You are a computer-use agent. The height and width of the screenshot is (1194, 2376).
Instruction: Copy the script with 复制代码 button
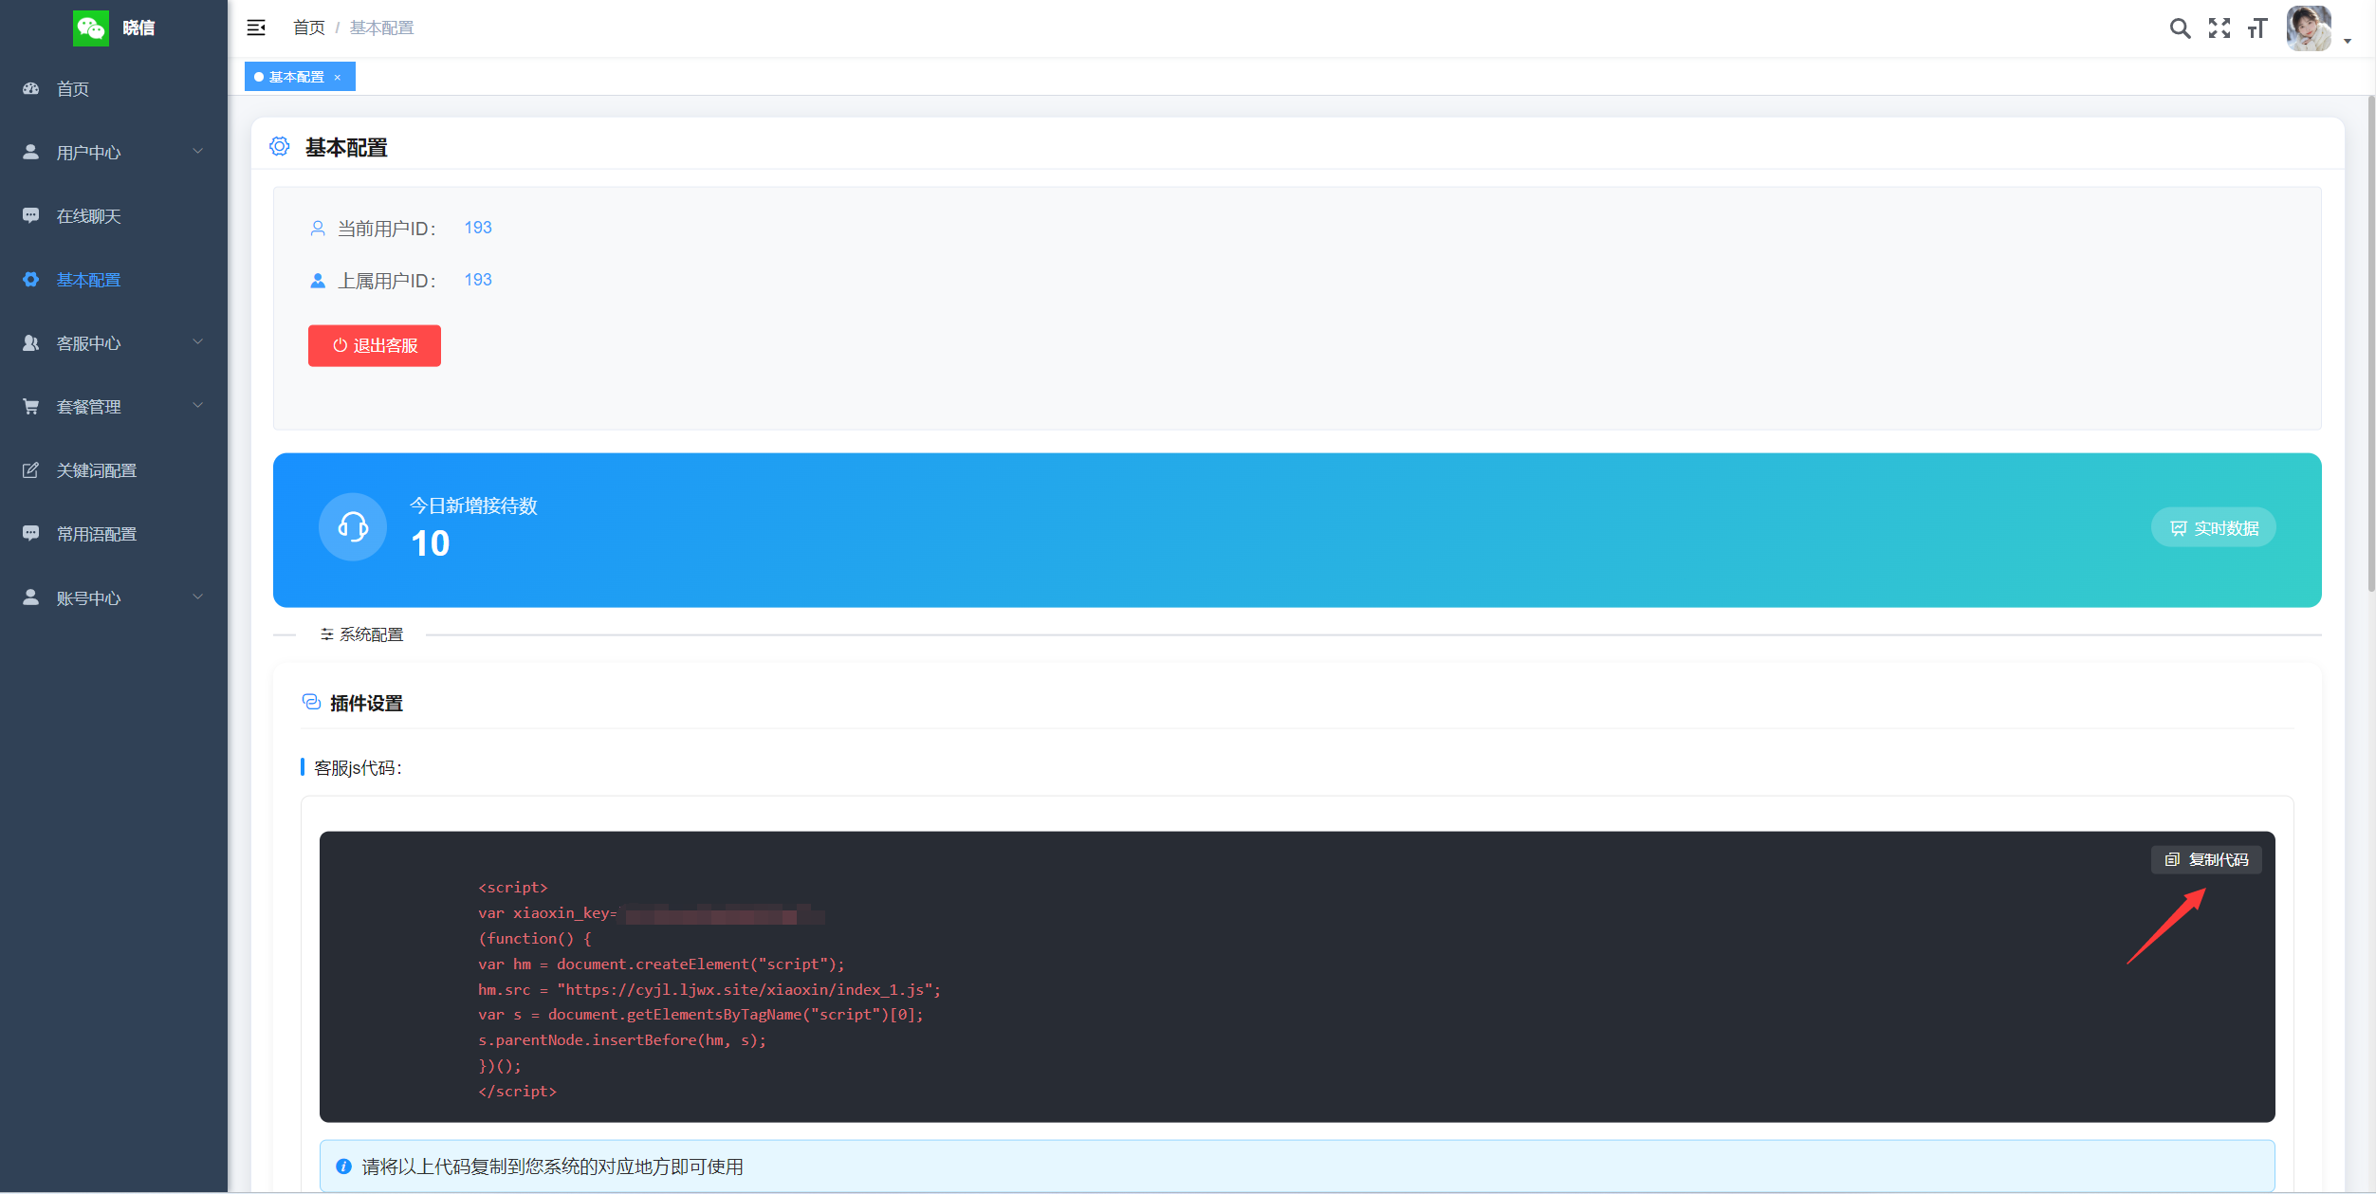[x=2206, y=859]
